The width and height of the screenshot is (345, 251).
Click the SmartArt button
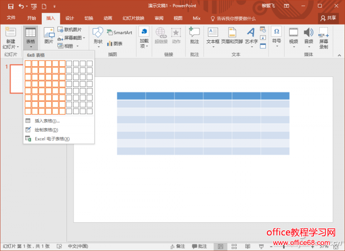pyautogui.click(x=119, y=33)
